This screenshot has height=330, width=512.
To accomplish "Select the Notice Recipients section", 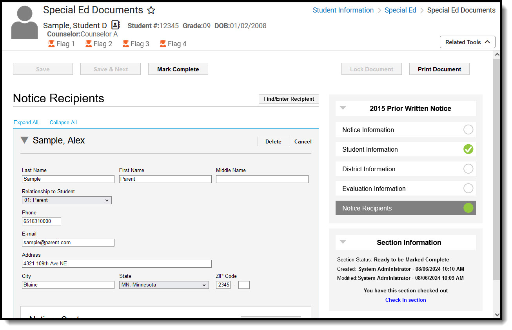I will pyautogui.click(x=405, y=208).
